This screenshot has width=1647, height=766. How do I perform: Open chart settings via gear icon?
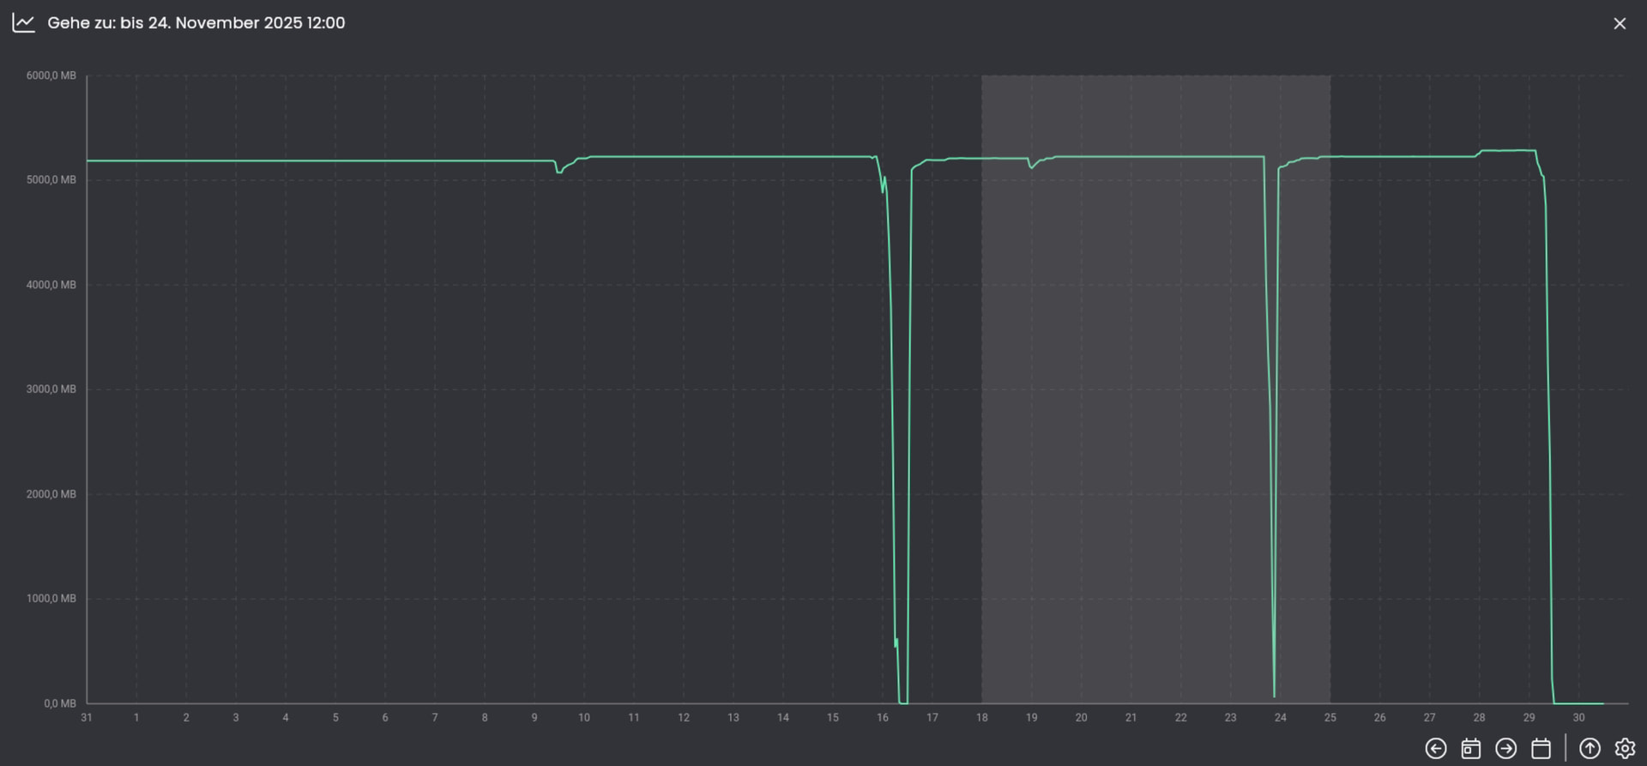point(1625,749)
